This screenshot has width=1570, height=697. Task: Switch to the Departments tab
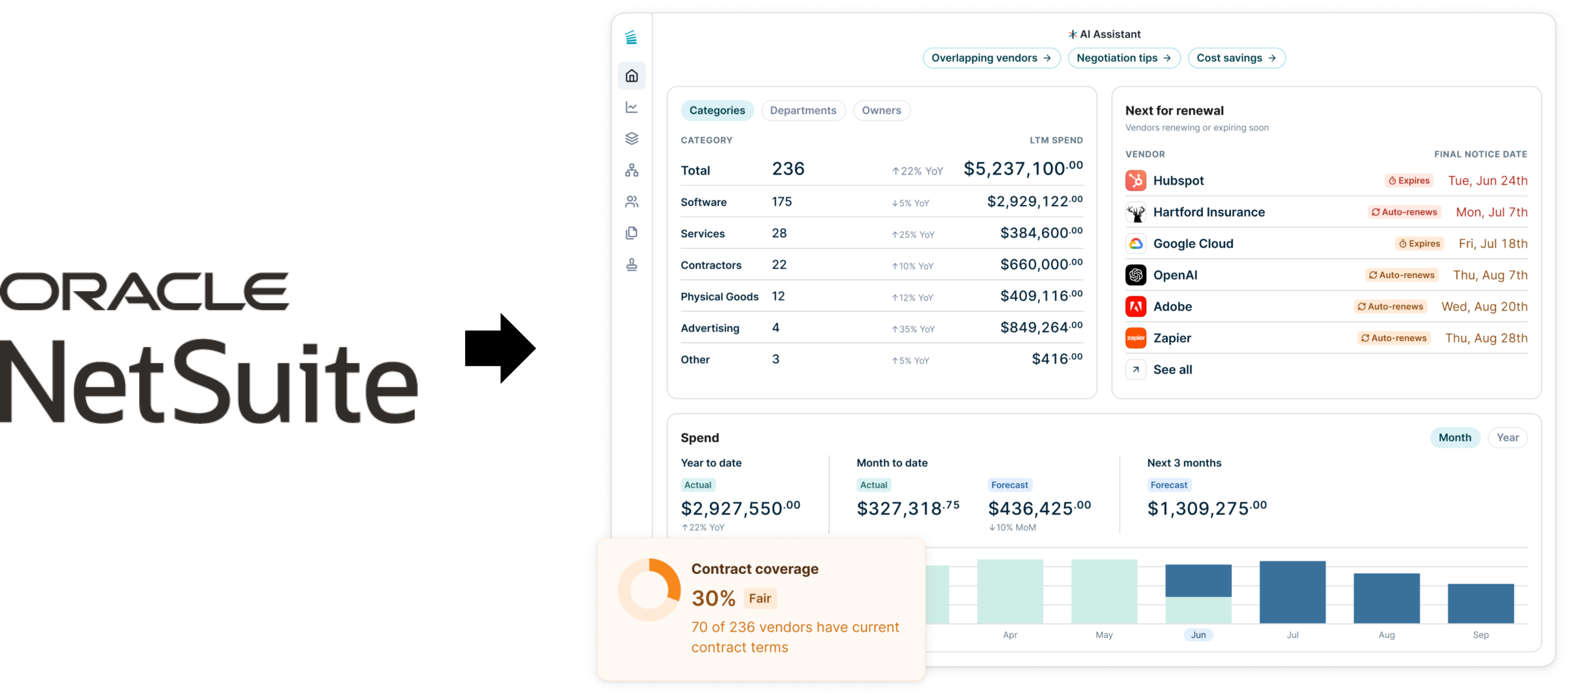pyautogui.click(x=802, y=110)
